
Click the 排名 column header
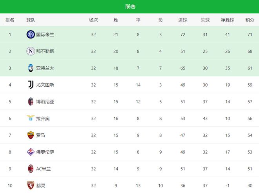(10, 20)
